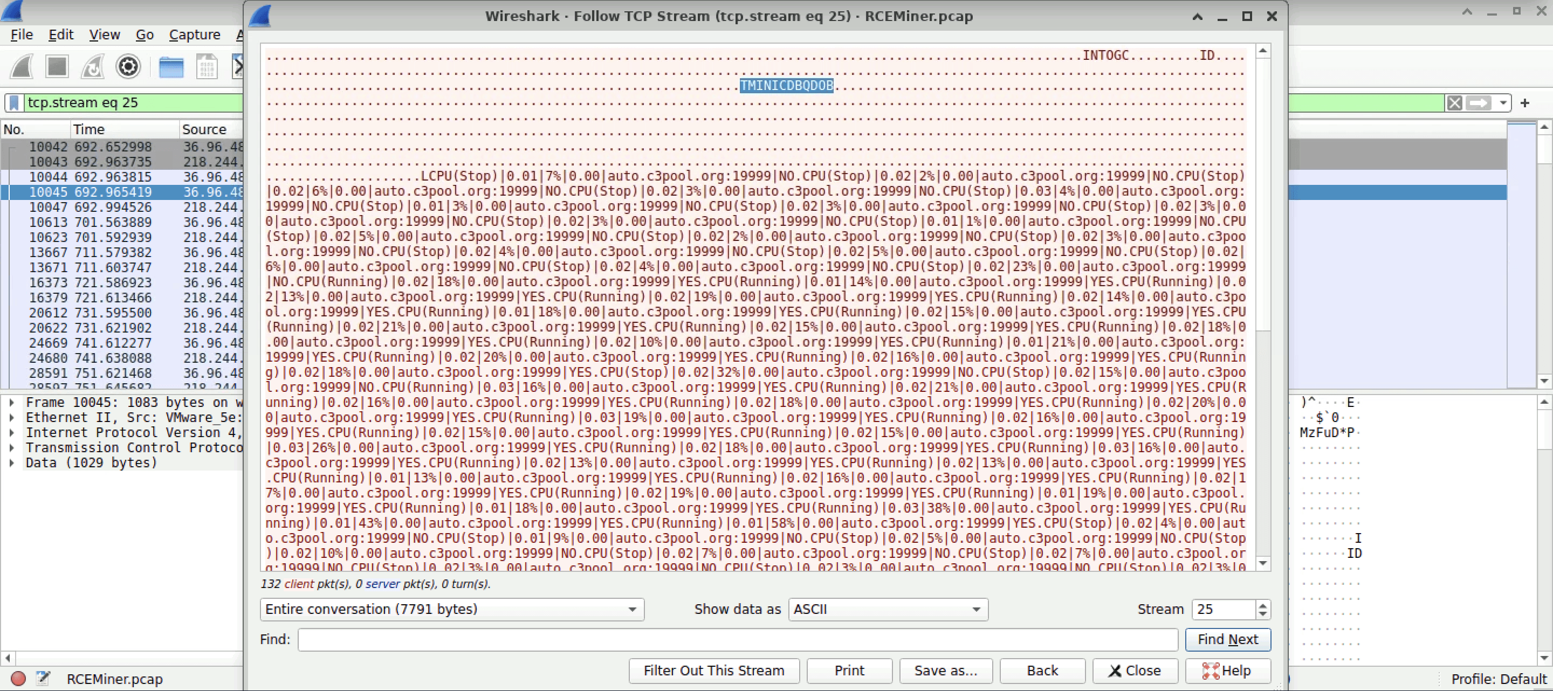This screenshot has height=691, width=1553.
Task: Click the stop capture square icon
Action: click(57, 67)
